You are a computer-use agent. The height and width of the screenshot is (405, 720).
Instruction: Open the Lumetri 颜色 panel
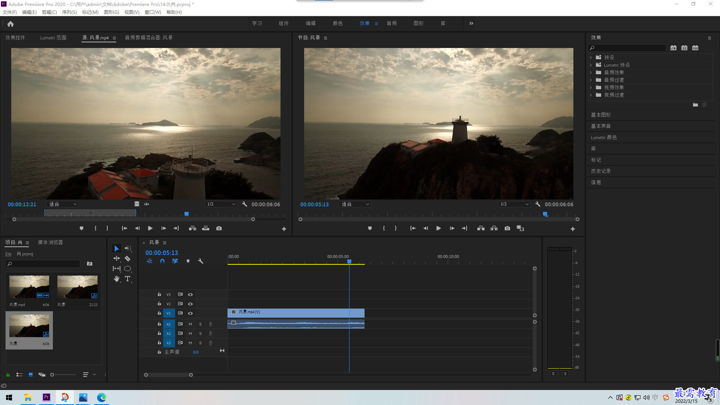[x=604, y=137]
